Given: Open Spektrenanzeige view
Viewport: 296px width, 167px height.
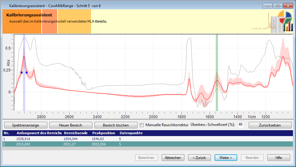Looking at the screenshot, I should 25,125.
